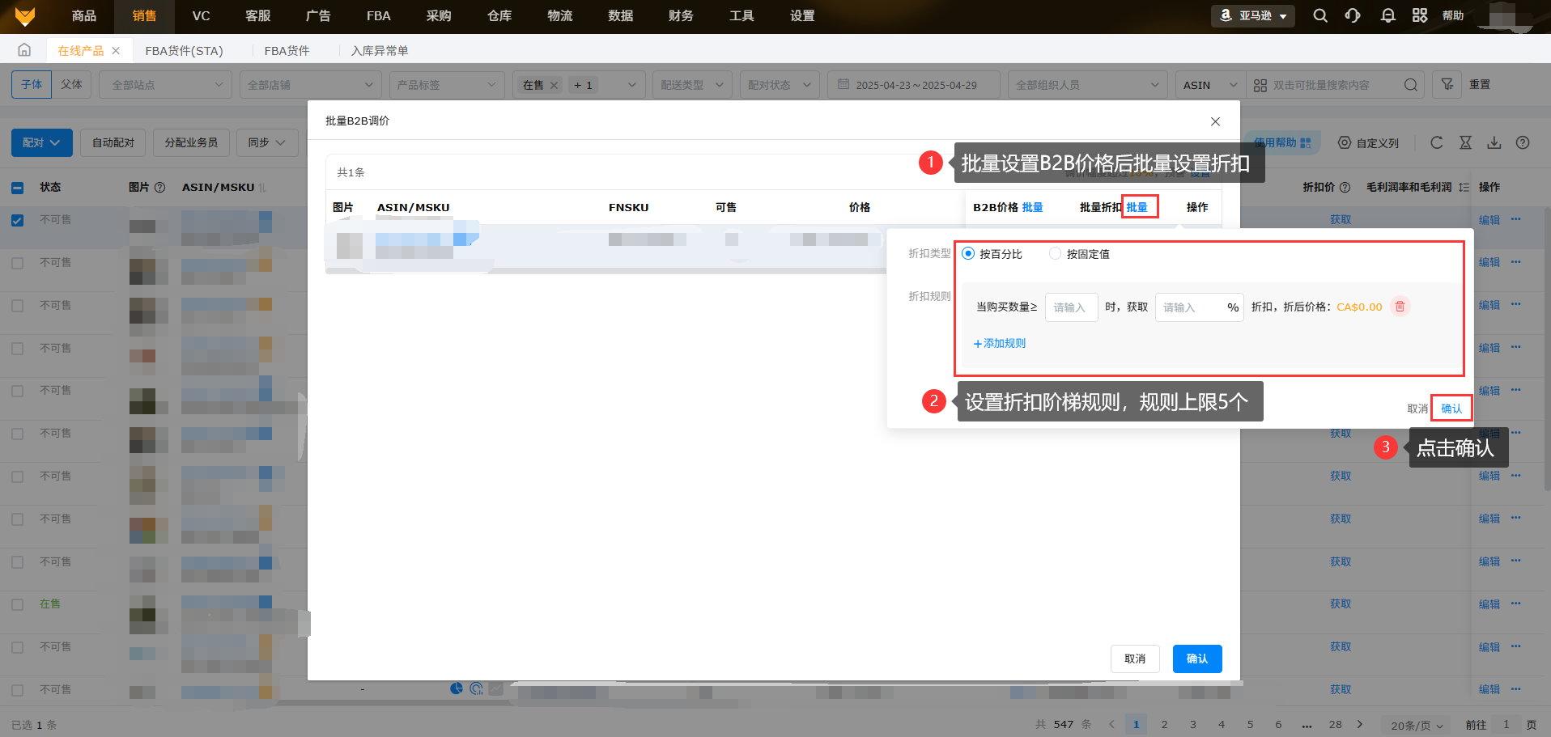
Task: Switch to 父体 view
Action: point(71,84)
